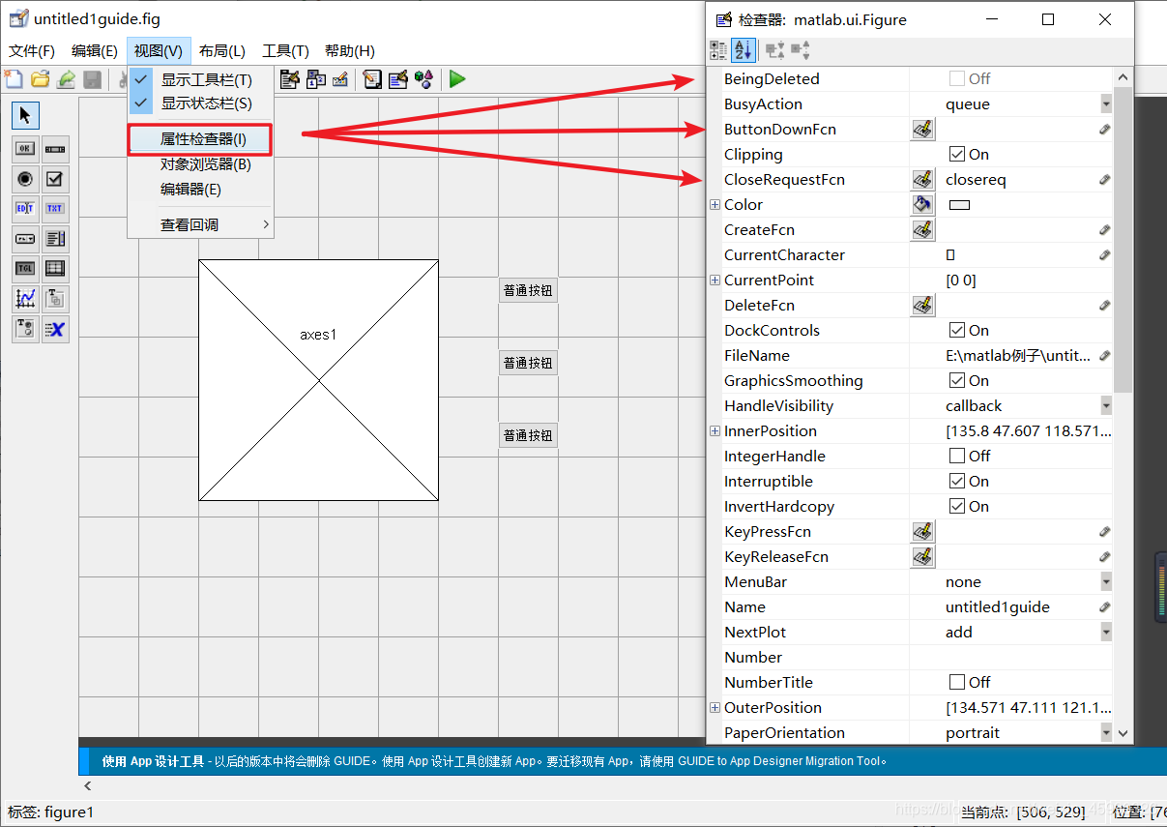This screenshot has width=1167, height=827.
Task: Pick the Axes component tool
Action: pyautogui.click(x=26, y=299)
